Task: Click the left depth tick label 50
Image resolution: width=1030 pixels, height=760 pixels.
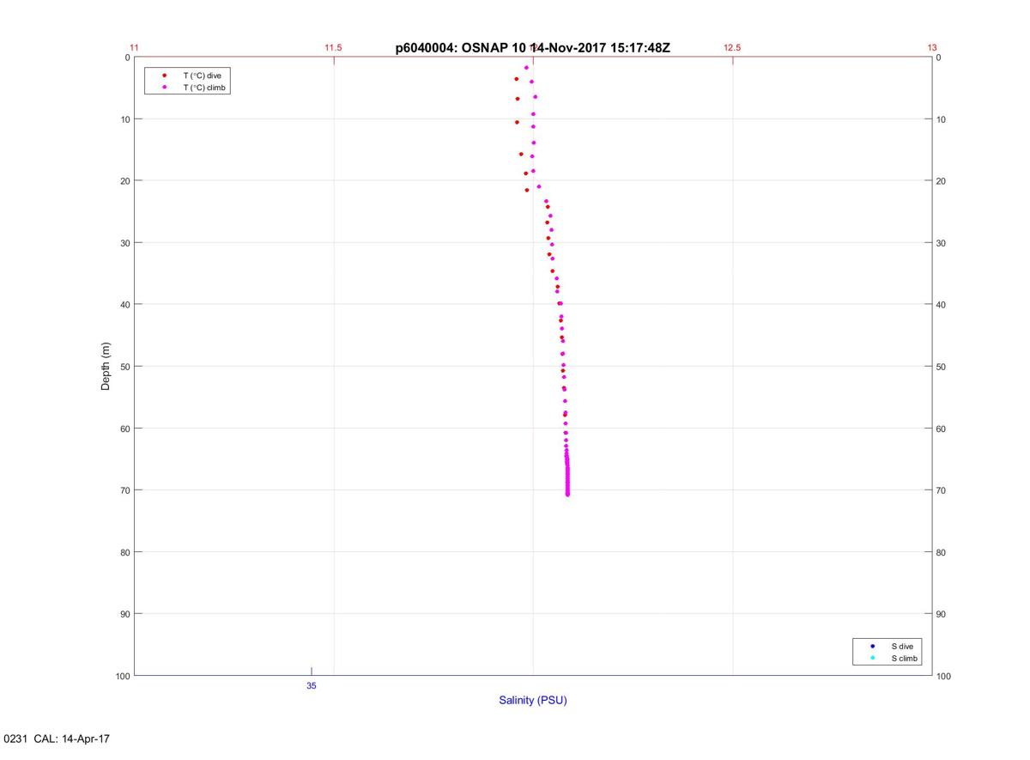Action: (x=124, y=367)
